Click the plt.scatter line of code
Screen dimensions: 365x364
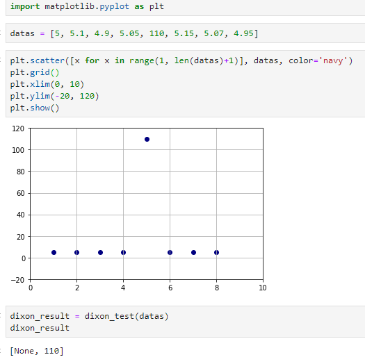[x=181, y=60]
